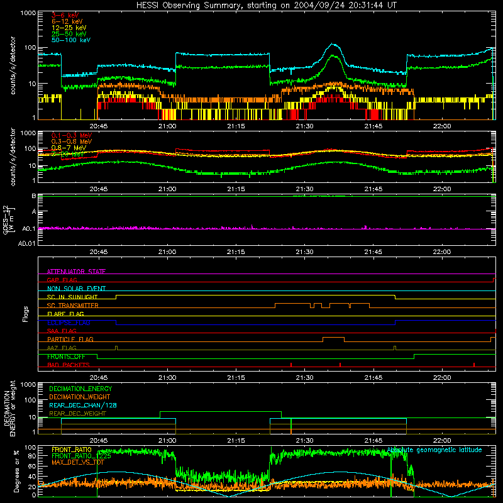Click the 20:45 tick label under the flags panel
The width and height of the screenshot is (503, 503).
pos(99,378)
